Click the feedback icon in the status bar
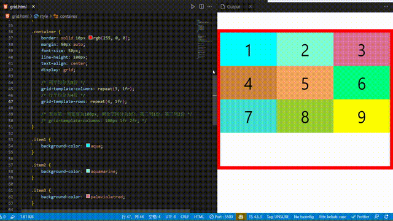 pos(376,217)
